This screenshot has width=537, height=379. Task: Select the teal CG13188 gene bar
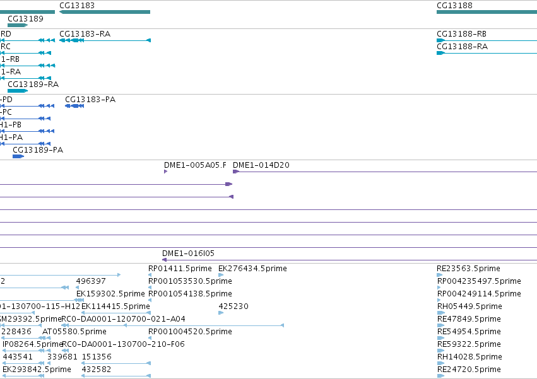(x=487, y=12)
